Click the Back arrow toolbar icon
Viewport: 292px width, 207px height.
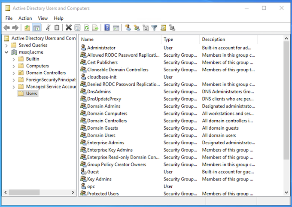[x=6, y=28]
